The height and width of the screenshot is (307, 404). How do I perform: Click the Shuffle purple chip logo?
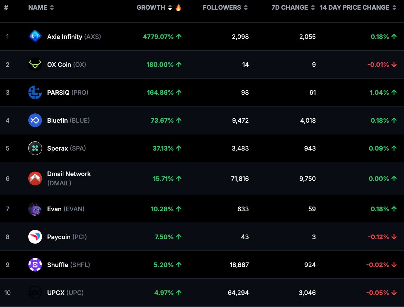click(x=35, y=265)
